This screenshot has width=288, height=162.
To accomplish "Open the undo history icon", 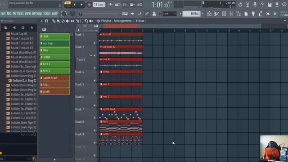I will (240, 5).
